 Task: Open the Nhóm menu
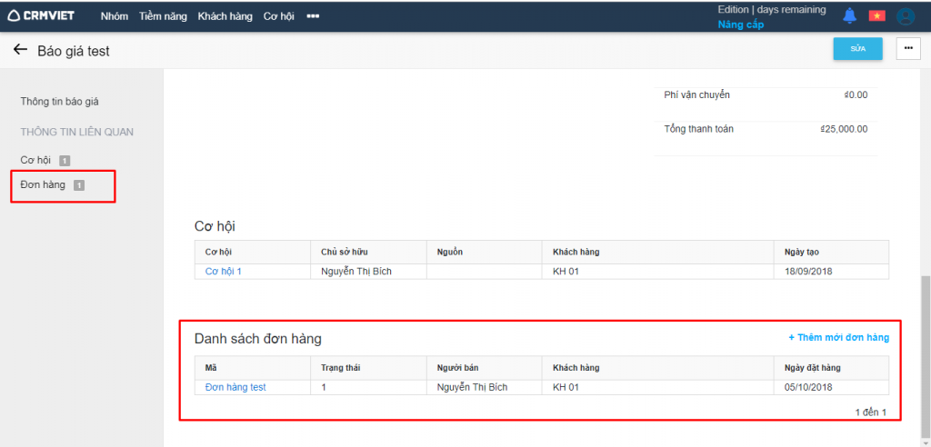pyautogui.click(x=114, y=16)
